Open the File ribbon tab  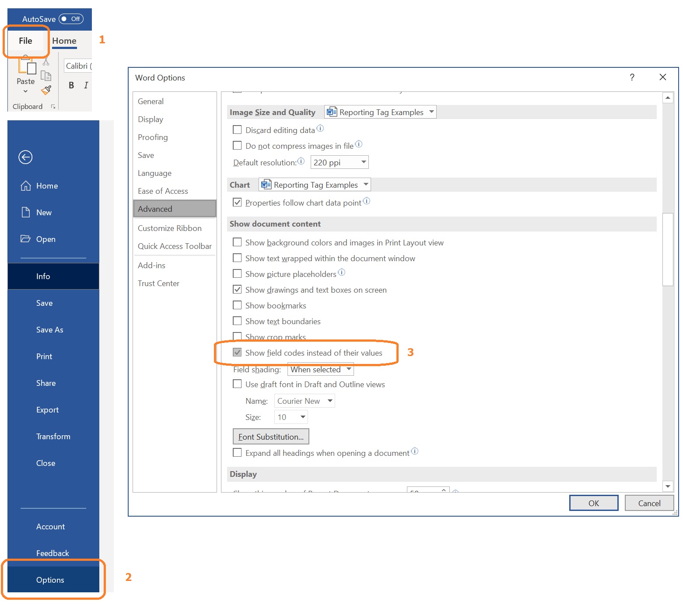point(25,41)
